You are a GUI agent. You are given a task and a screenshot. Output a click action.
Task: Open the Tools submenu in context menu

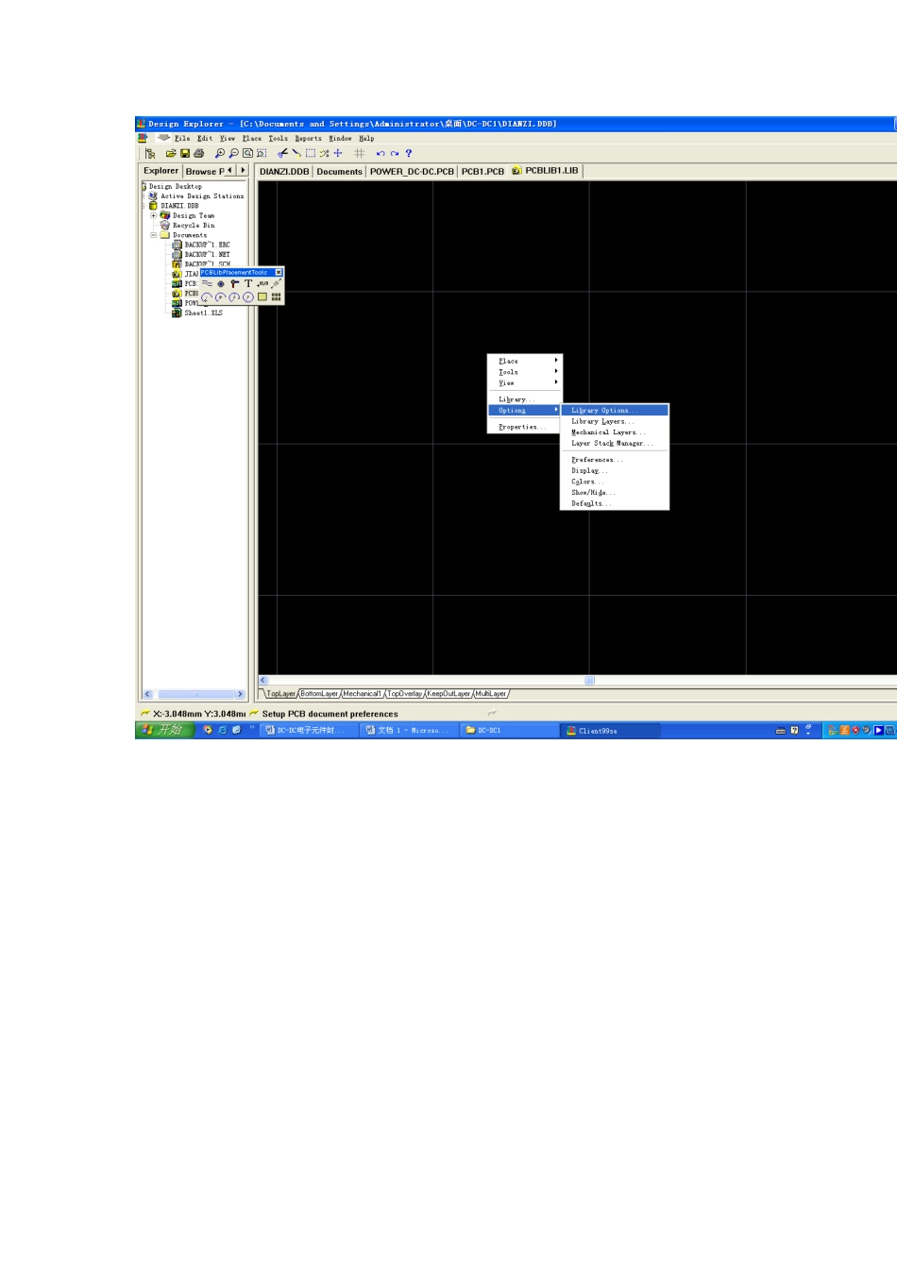pyautogui.click(x=525, y=372)
